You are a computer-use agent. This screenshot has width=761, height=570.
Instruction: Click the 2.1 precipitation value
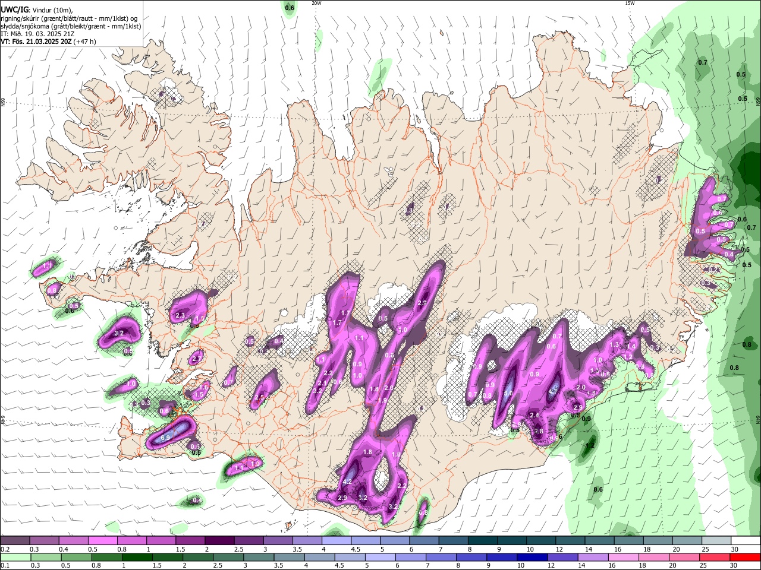(x=323, y=383)
